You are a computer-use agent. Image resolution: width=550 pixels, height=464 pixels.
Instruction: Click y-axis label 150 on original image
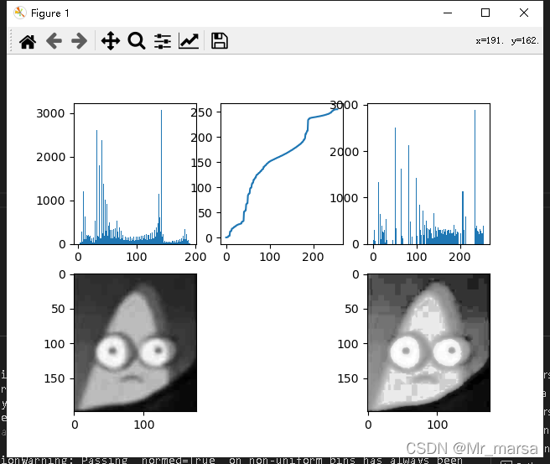pyautogui.click(x=54, y=378)
